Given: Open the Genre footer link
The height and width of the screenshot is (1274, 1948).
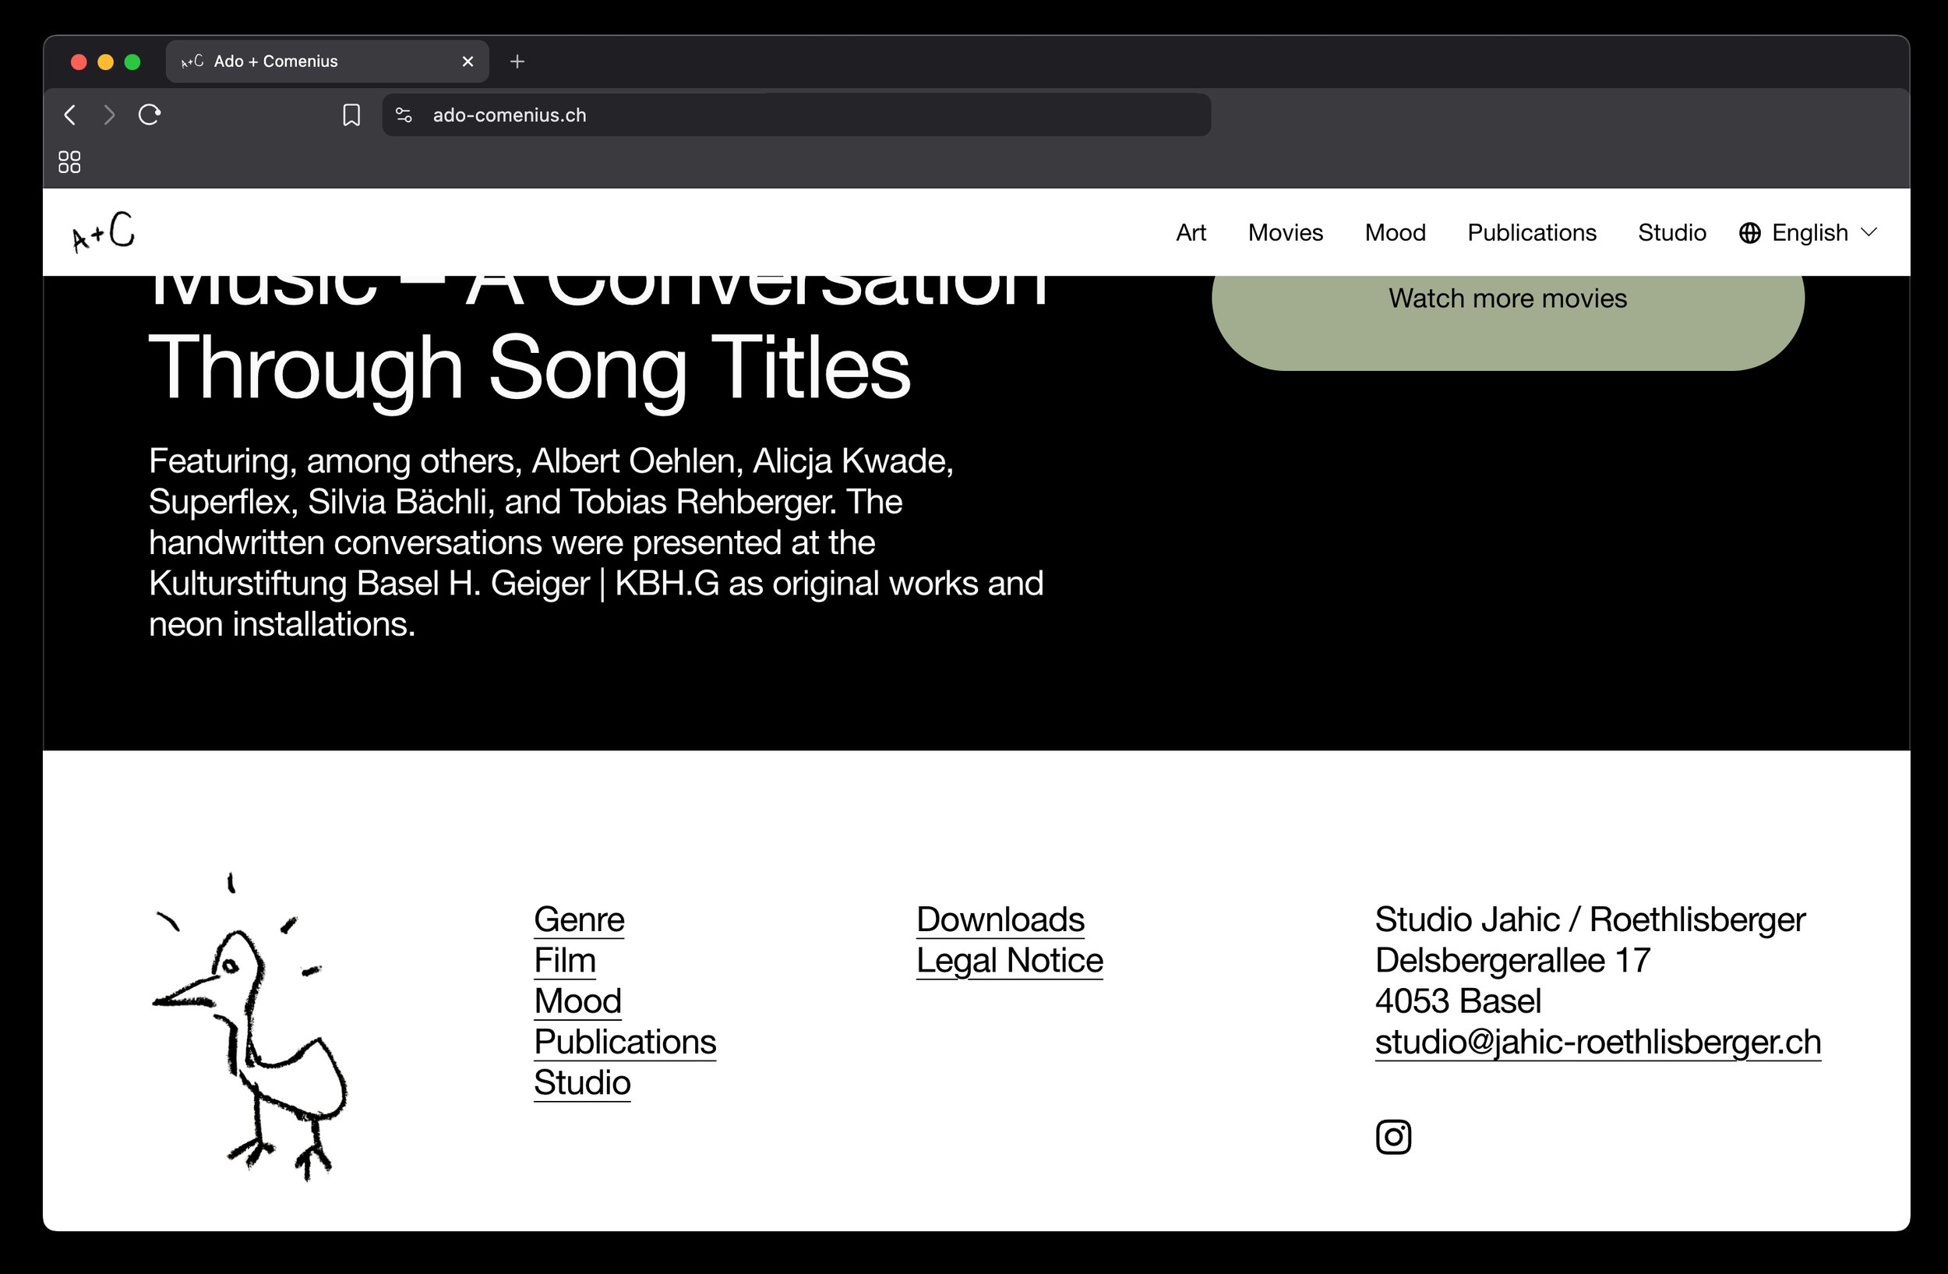Looking at the screenshot, I should [x=579, y=919].
